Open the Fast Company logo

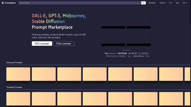point(143,53)
